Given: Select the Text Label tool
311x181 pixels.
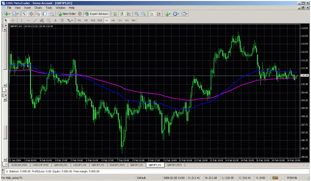Looking at the screenshot, I should tap(62, 20).
